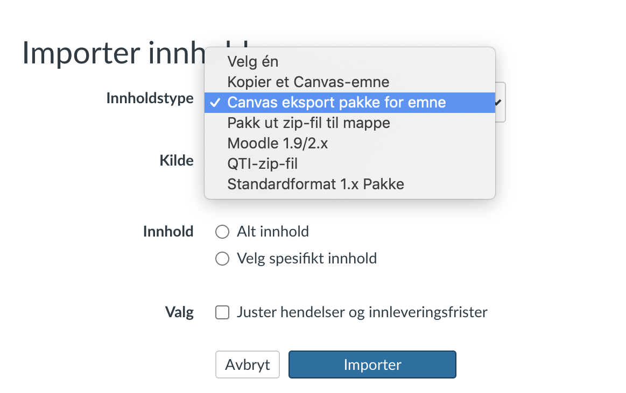Select "Velg én" from the dropdown list

253,61
